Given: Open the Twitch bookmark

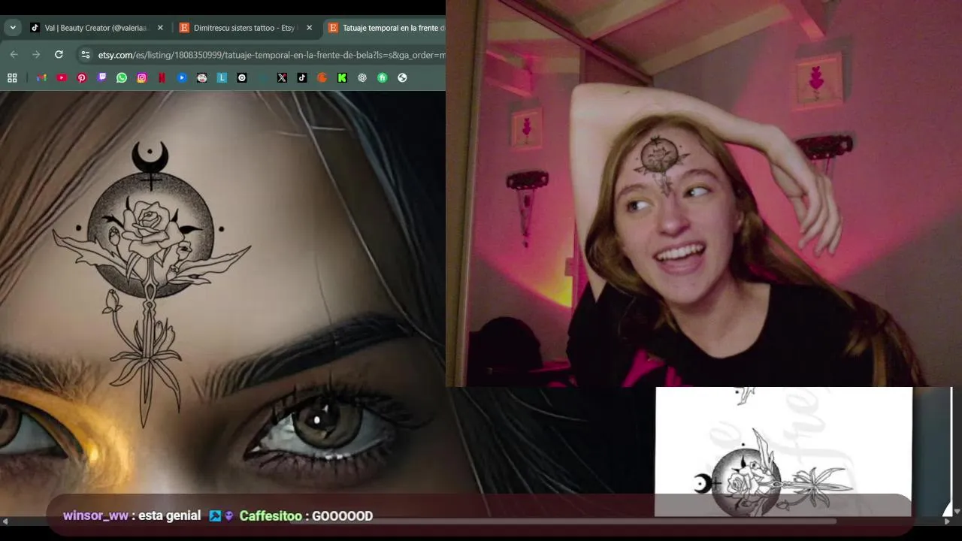Looking at the screenshot, I should tap(102, 77).
